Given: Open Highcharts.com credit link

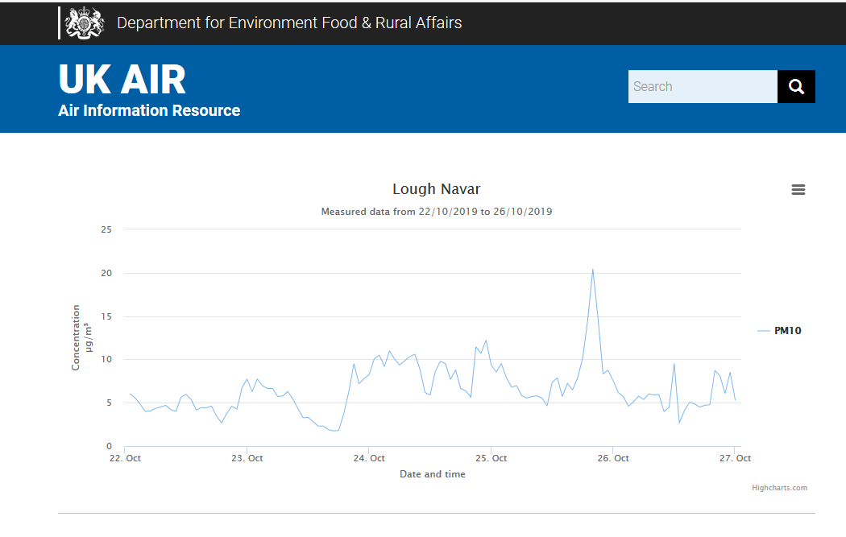Looking at the screenshot, I should [779, 487].
